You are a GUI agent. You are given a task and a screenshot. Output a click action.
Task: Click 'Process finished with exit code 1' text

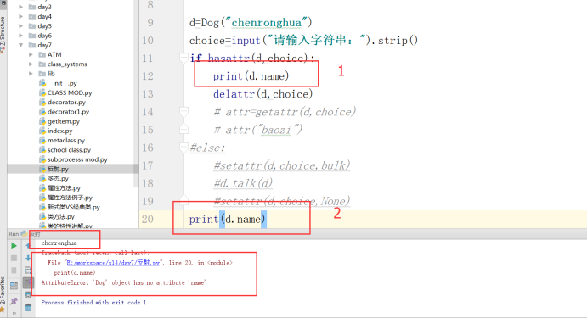(x=93, y=302)
